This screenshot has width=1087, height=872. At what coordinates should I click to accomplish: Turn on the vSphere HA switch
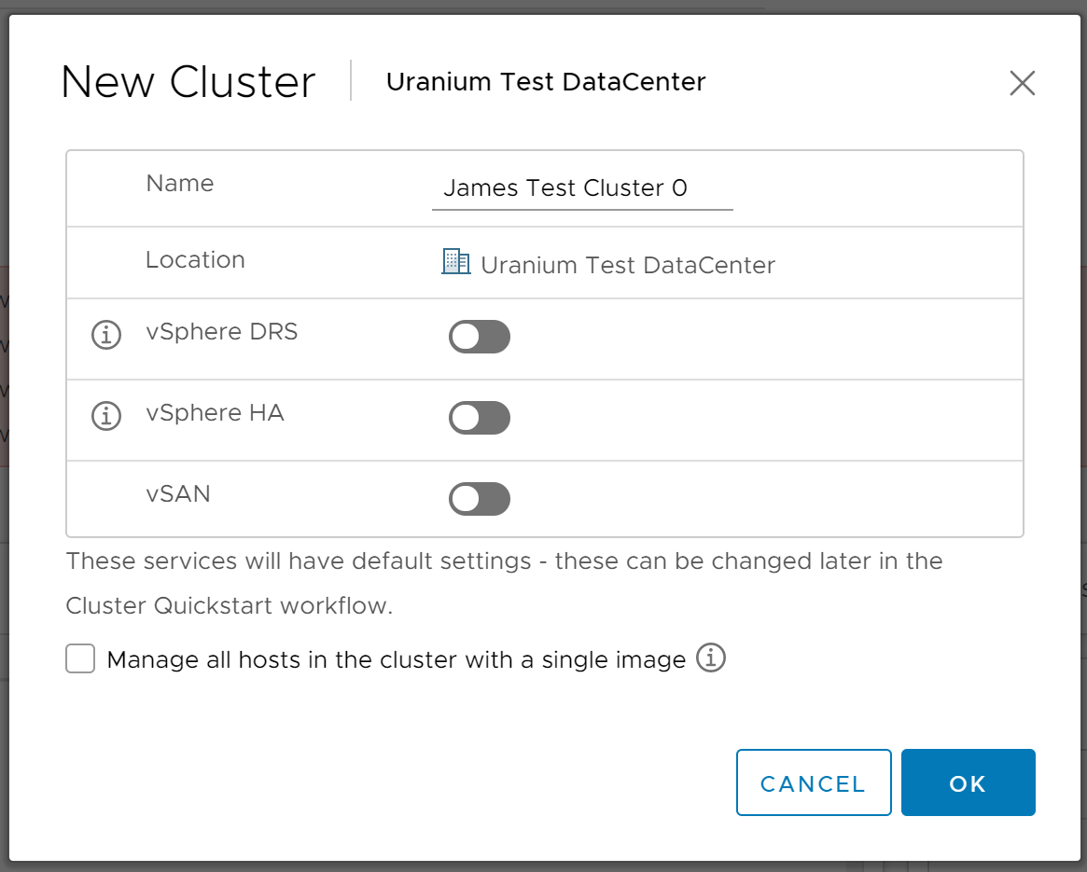pyautogui.click(x=480, y=418)
